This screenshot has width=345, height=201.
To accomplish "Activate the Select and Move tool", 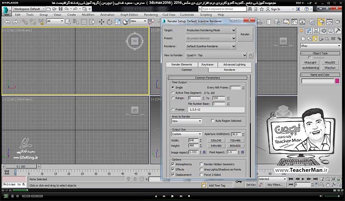I will click(101, 22).
